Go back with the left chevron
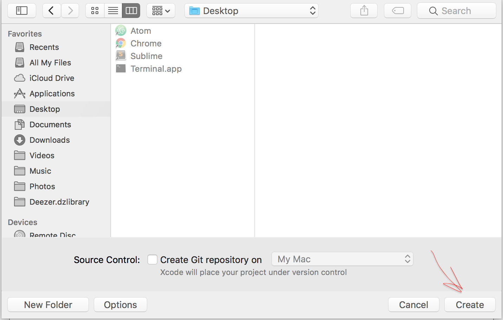Viewport: 503px width, 320px height. tap(51, 11)
